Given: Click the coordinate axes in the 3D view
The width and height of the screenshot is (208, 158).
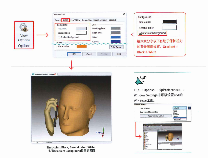Looking at the screenshot, I should pos(101,132).
